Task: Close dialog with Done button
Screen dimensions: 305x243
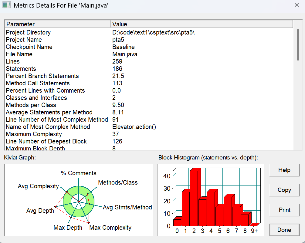Action: tap(284, 230)
